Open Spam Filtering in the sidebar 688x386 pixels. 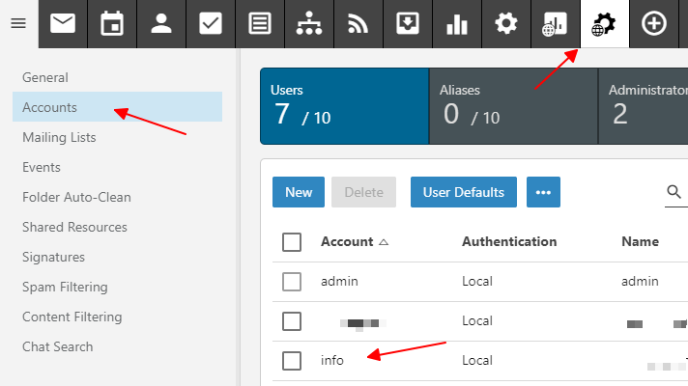(117, 287)
